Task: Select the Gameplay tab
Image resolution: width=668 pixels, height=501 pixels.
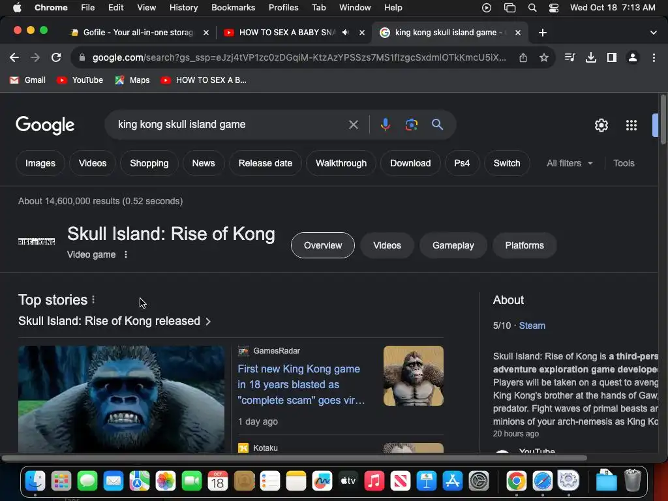Action: [453, 245]
